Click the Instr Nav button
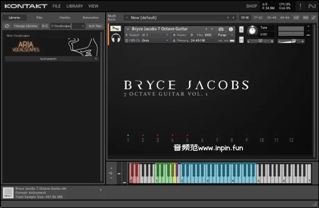Viewport: 319px width, 208px height. click(95, 26)
